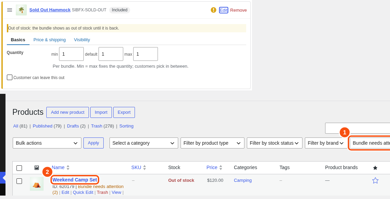Open the Bulk actions dropdown

[x=47, y=143]
